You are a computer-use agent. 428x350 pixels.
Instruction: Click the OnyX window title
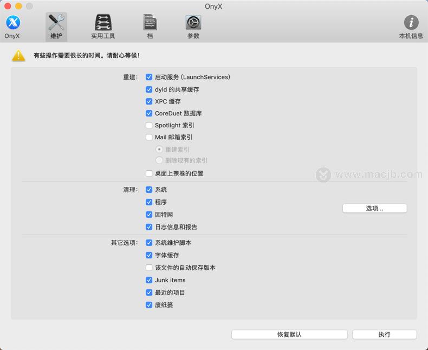coord(213,7)
